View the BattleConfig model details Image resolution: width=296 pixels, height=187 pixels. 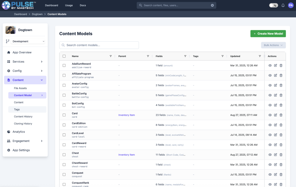click(270, 95)
